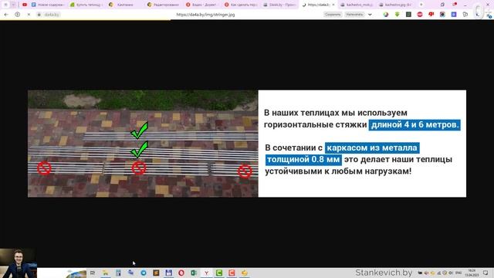Open the YouTube pinned tab
The image size is (494, 278).
coord(25,5)
